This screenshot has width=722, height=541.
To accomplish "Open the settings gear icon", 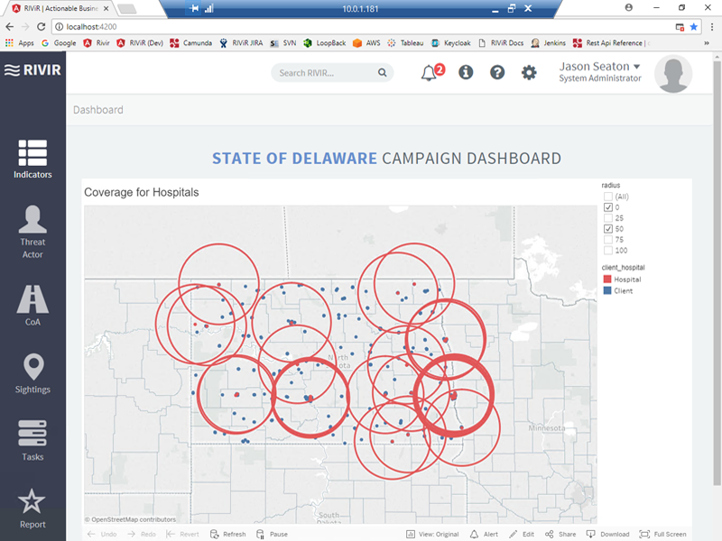I will coord(529,73).
